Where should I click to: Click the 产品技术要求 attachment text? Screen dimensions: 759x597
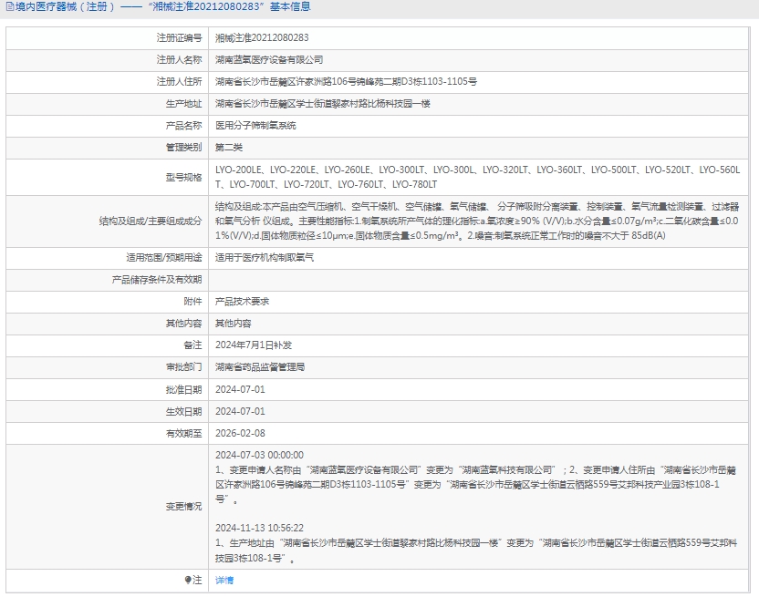coord(241,302)
